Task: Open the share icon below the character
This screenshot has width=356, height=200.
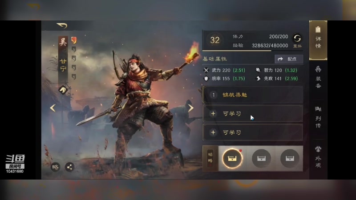Action: 69,168
